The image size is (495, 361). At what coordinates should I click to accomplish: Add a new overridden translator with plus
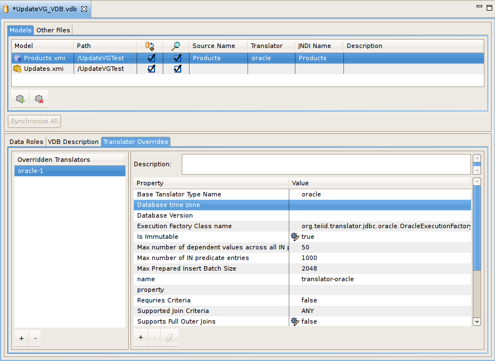pyautogui.click(x=22, y=338)
